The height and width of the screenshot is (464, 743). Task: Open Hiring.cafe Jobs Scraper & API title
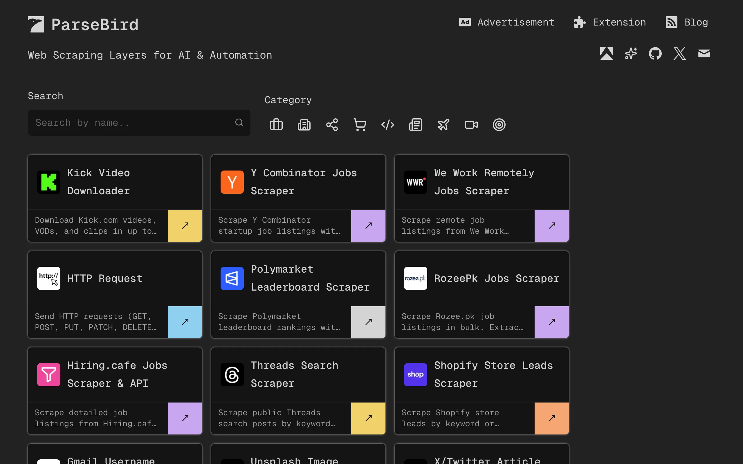[x=117, y=374]
